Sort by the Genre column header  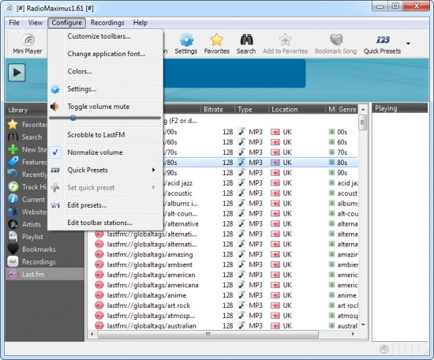pos(347,110)
